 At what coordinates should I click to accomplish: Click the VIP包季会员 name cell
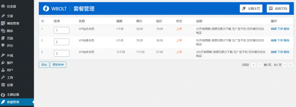click(86, 40)
